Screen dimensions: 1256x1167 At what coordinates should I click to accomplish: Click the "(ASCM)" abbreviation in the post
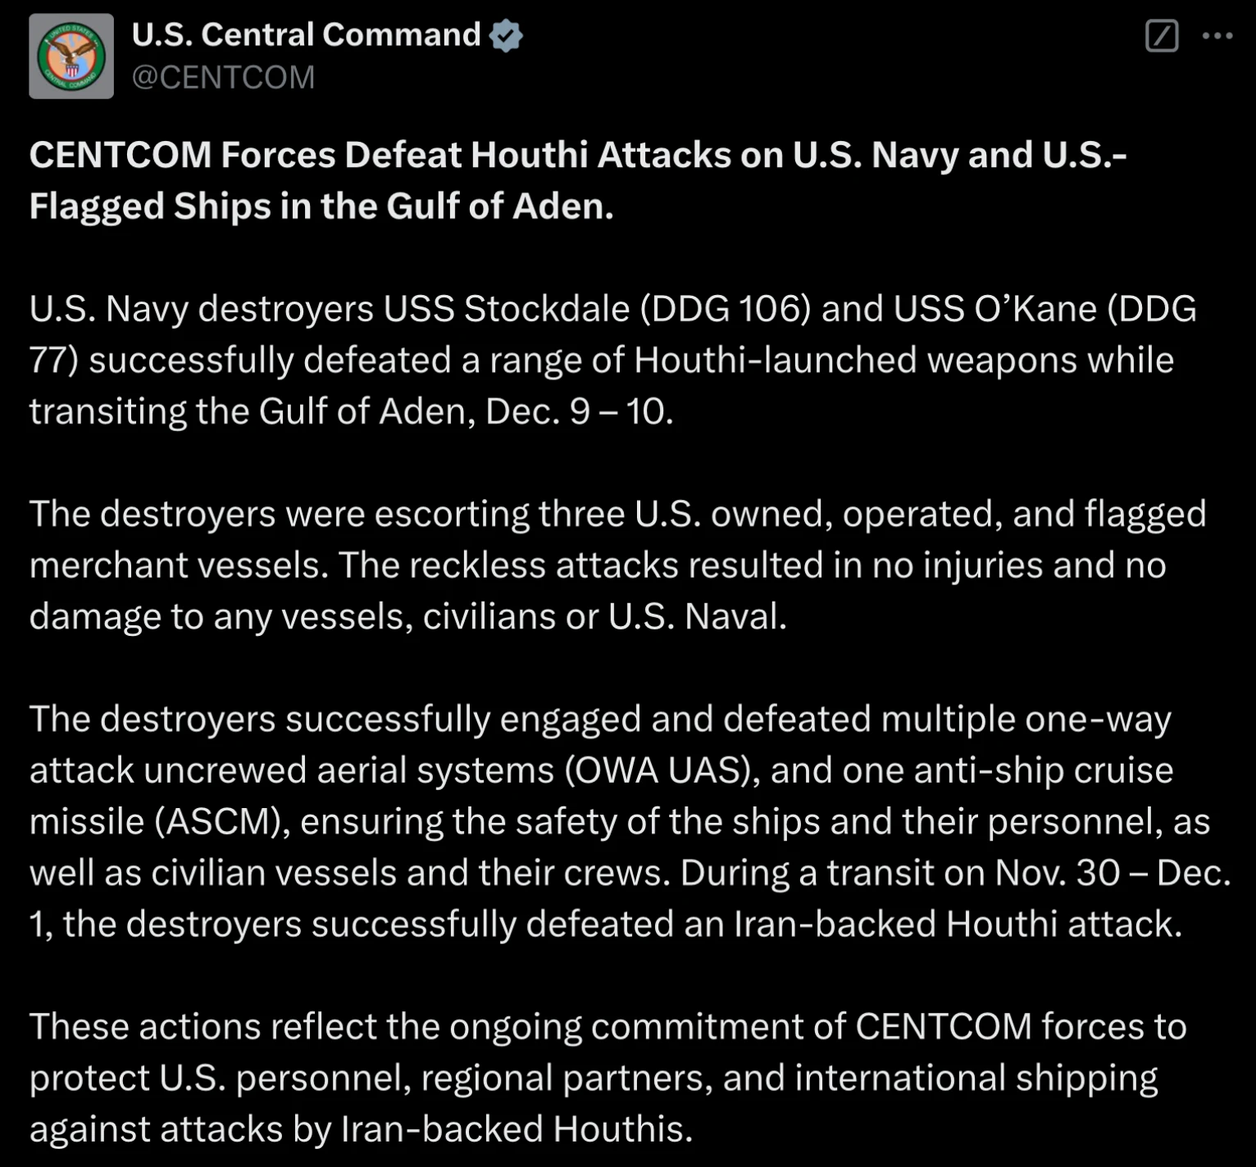tap(222, 822)
